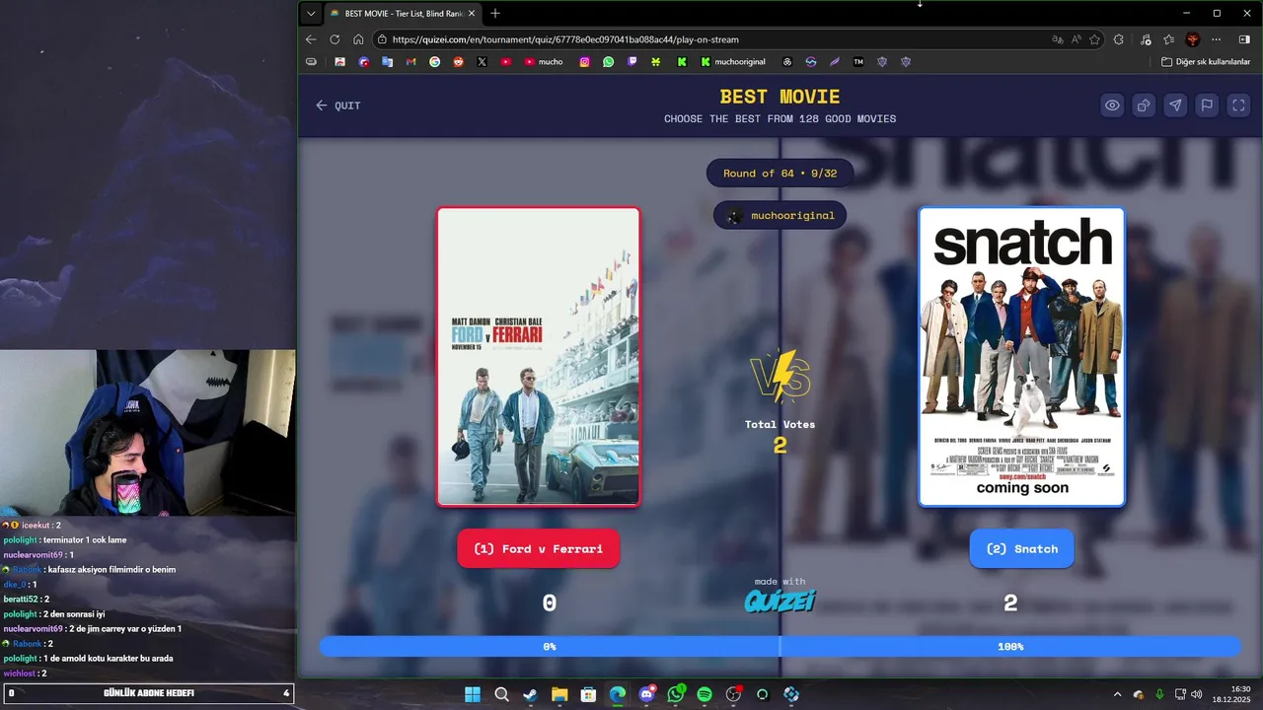
Task: Vote for (1) Ford v Ferrari button
Action: 538,549
